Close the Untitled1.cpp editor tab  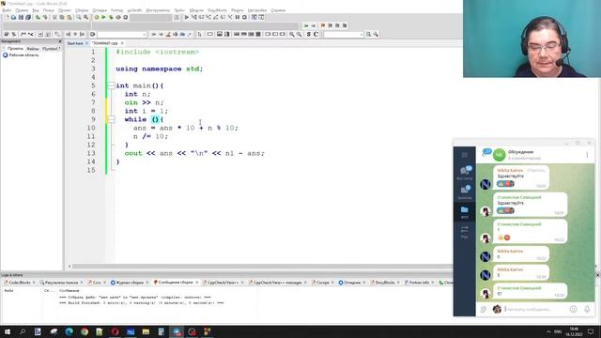122,43
